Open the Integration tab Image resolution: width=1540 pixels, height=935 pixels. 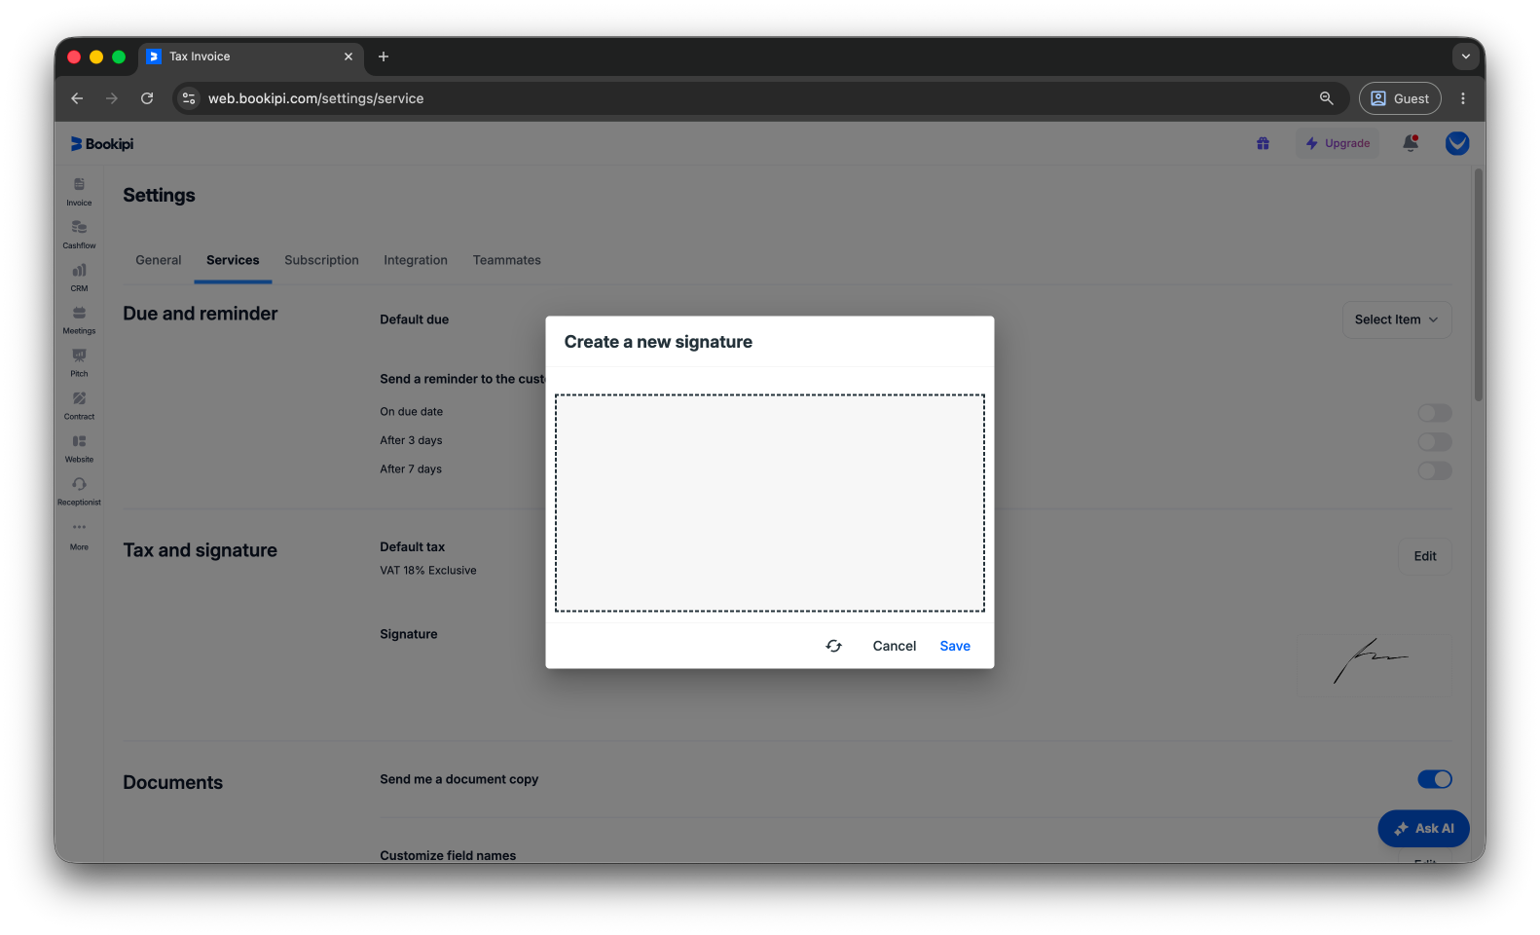pos(416,260)
